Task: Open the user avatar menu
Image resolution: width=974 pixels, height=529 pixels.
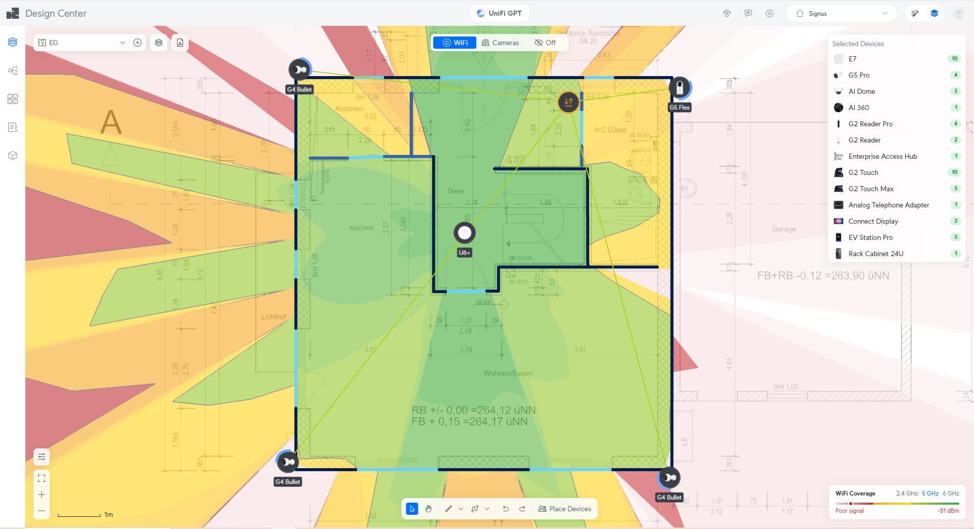Action: tap(958, 14)
